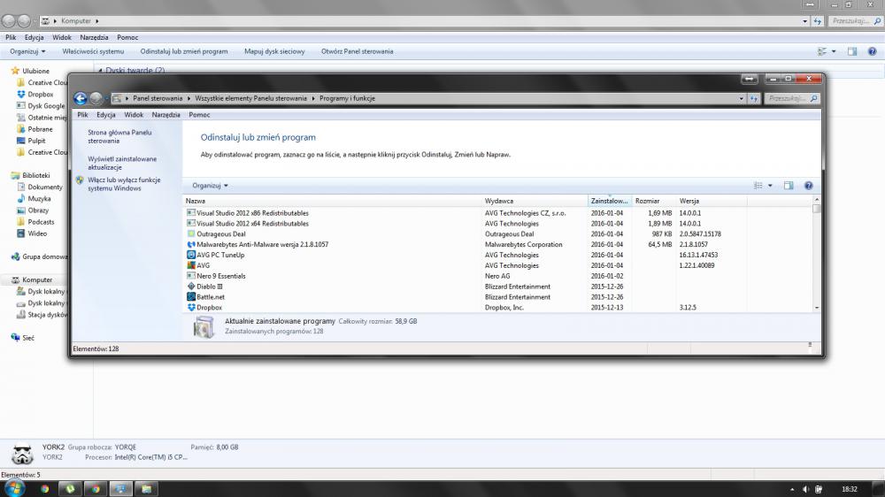This screenshot has width=885, height=497.
Task: Click search field in Programy i funkcje
Action: [x=792, y=99]
